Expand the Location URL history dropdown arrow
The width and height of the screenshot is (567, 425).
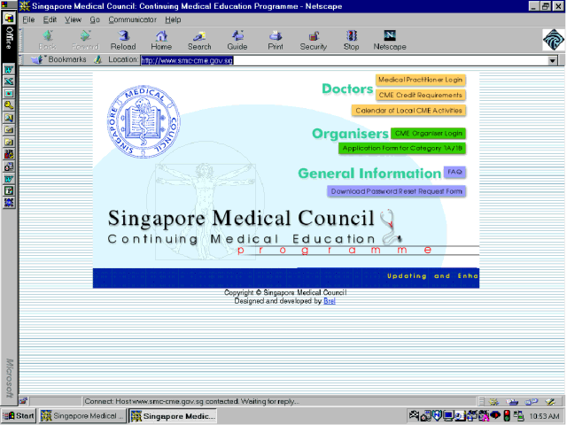pos(552,61)
